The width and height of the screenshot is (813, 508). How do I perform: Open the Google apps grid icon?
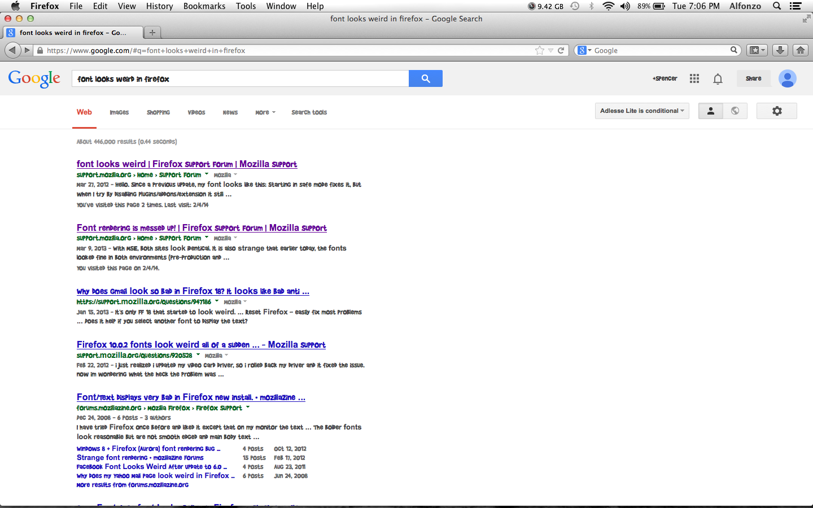tap(694, 78)
